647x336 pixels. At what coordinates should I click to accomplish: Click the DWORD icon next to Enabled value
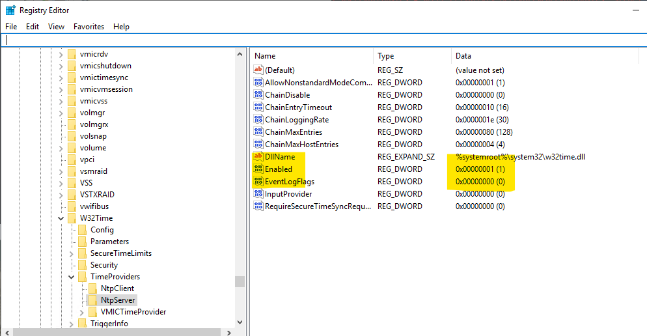(x=258, y=169)
